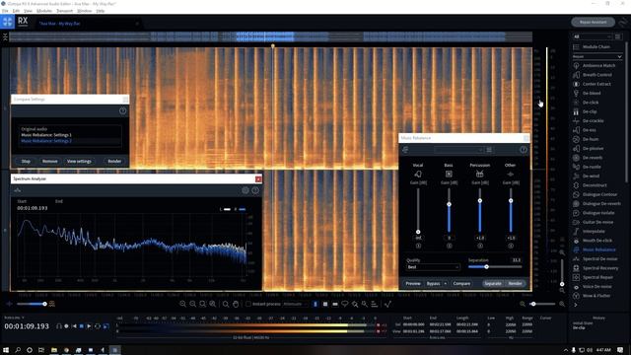Open the Modules menu
The height and width of the screenshot is (355, 631).
point(44,11)
